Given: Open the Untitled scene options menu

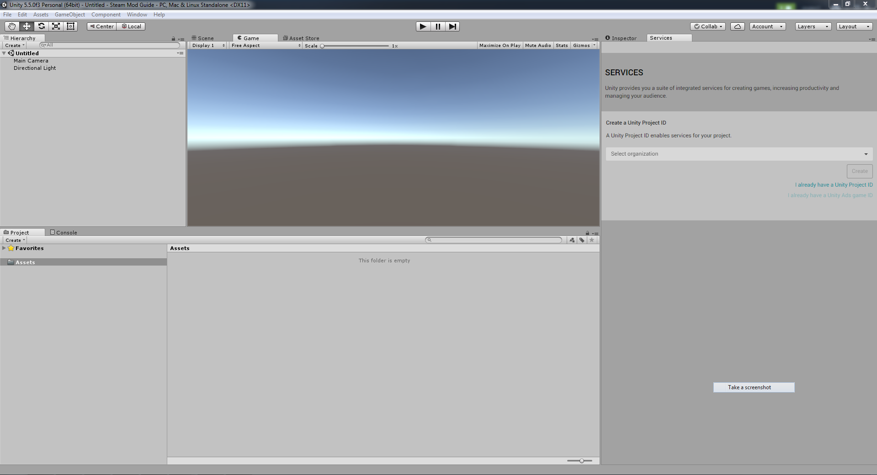Looking at the screenshot, I should (181, 53).
